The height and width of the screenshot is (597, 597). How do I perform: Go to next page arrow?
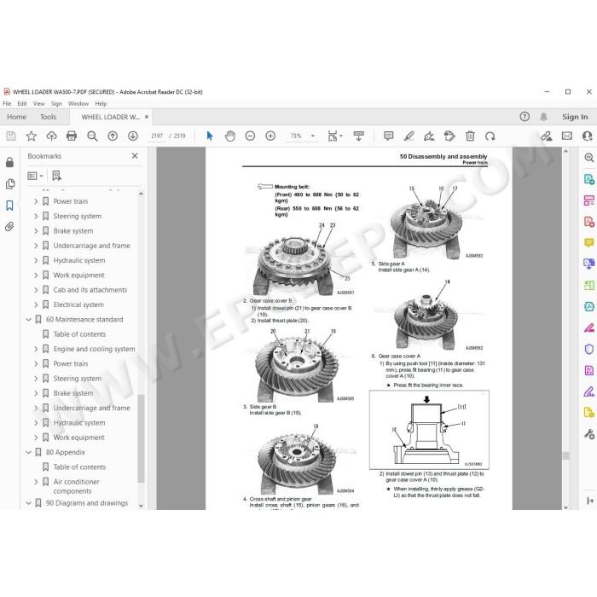point(133,136)
